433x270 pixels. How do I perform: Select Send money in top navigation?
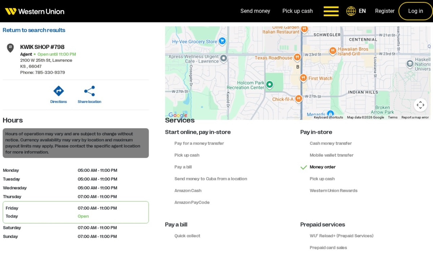coord(255,11)
